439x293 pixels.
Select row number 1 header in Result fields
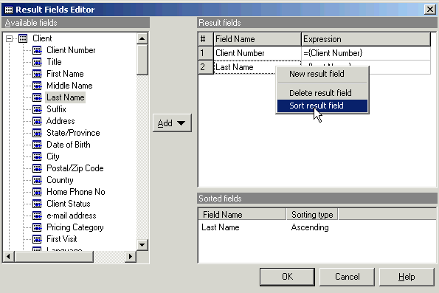pyautogui.click(x=206, y=53)
